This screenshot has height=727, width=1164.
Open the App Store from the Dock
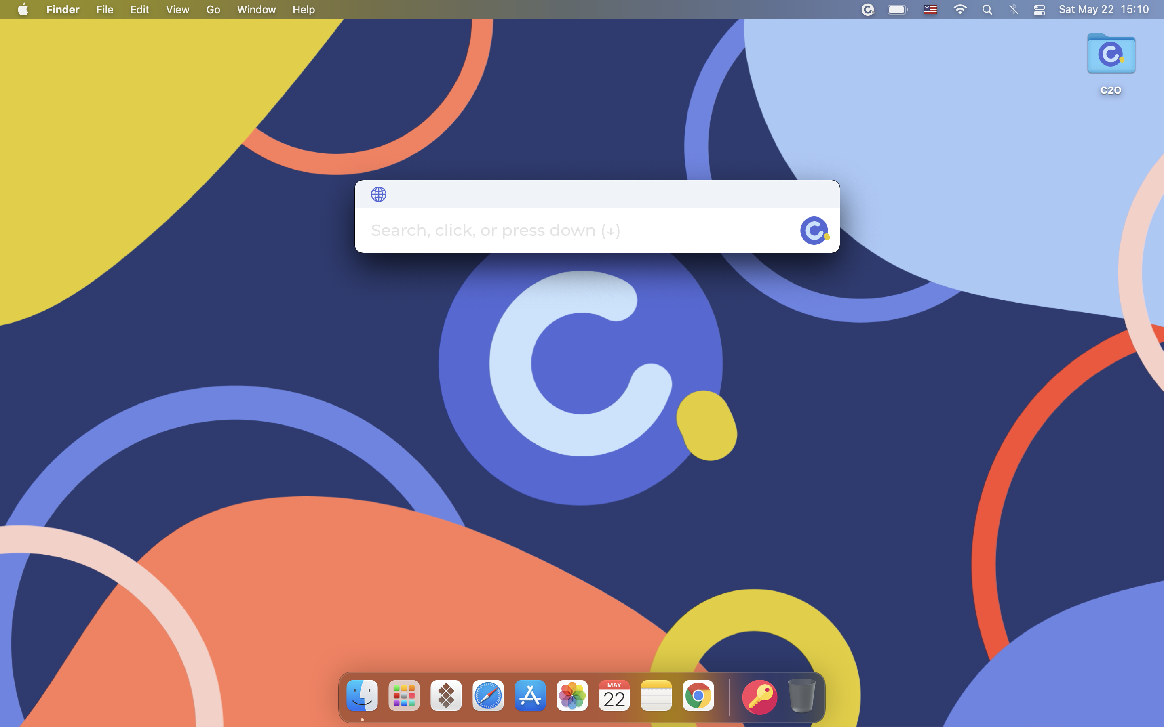tap(529, 695)
